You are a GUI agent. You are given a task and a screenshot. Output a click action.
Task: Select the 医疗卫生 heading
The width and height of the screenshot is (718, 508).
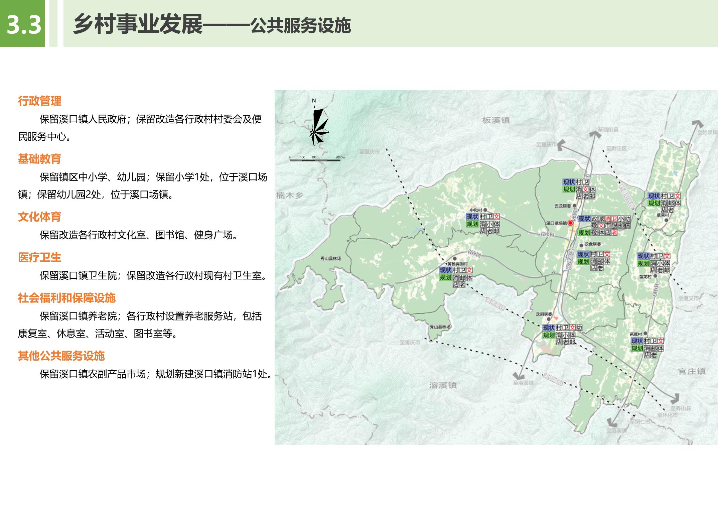[x=39, y=257]
